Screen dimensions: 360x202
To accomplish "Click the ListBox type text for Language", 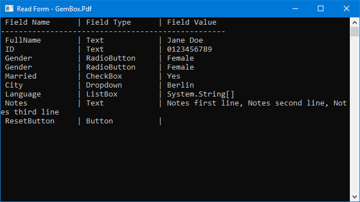I will point(102,94).
